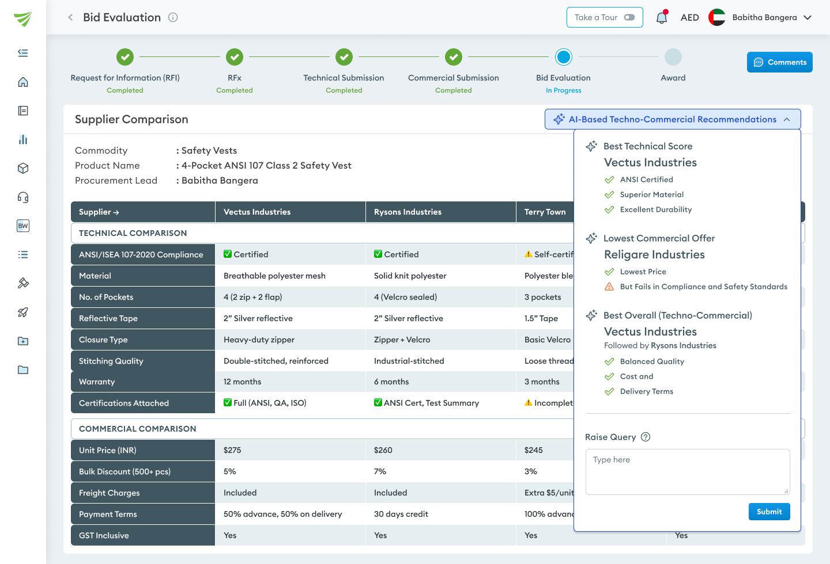Viewport: 830px width, 564px height.
Task: Select the package/products icon in the sidebar
Action: (22, 168)
